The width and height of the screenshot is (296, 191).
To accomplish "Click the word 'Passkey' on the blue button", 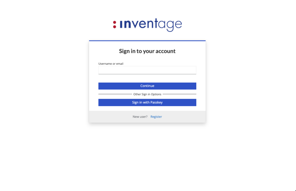I will (x=156, y=103).
